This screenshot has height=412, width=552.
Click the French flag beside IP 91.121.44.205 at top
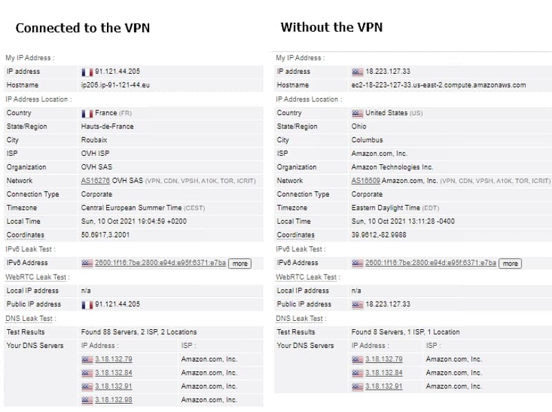click(87, 72)
